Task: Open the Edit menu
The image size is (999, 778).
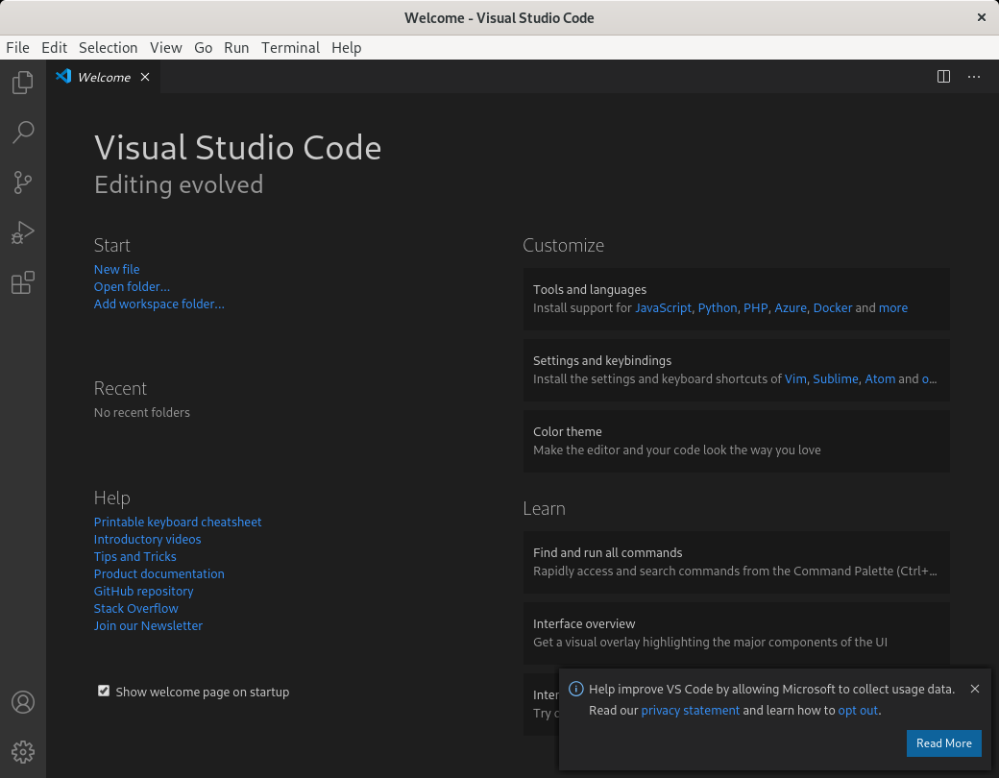Action: (x=54, y=48)
